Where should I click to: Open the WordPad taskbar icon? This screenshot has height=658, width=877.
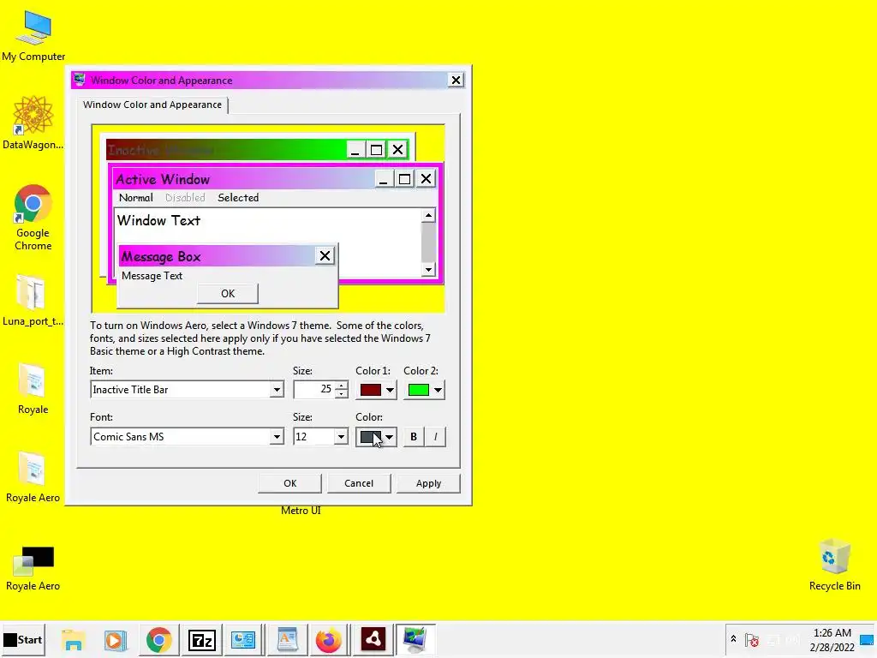(x=287, y=639)
